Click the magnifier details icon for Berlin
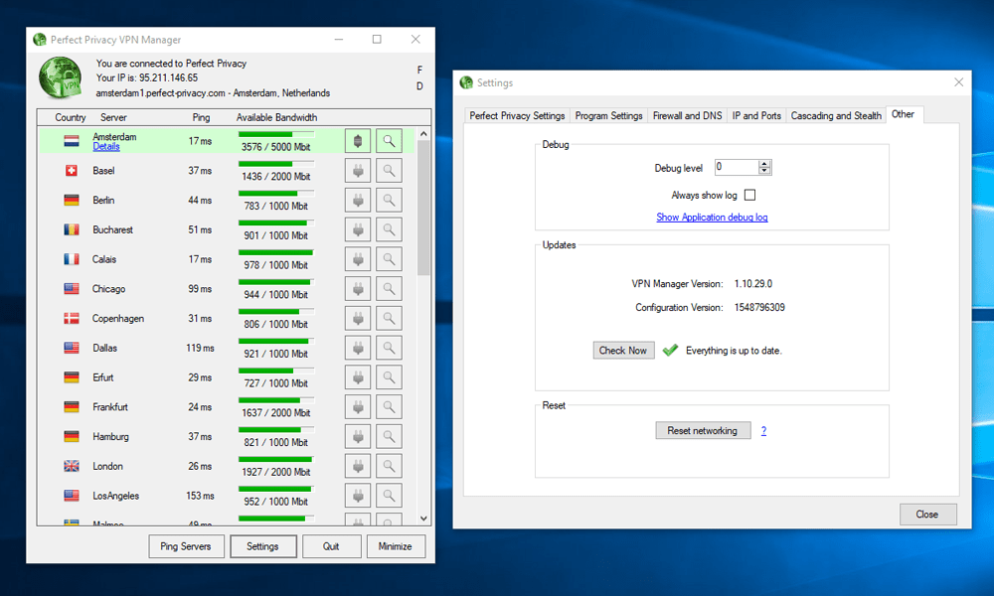This screenshot has height=596, width=994. pyautogui.click(x=389, y=201)
